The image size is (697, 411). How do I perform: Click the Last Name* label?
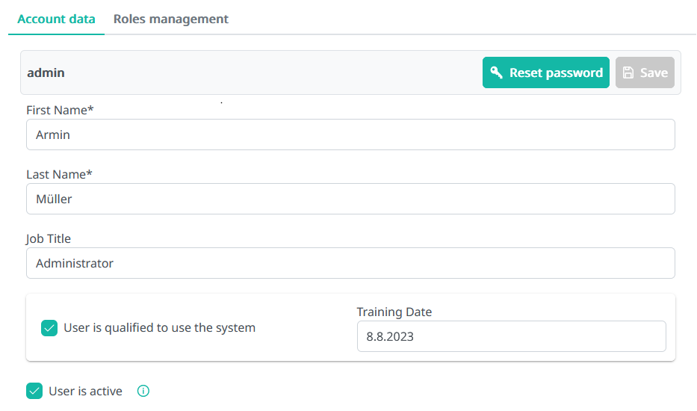pyautogui.click(x=59, y=174)
